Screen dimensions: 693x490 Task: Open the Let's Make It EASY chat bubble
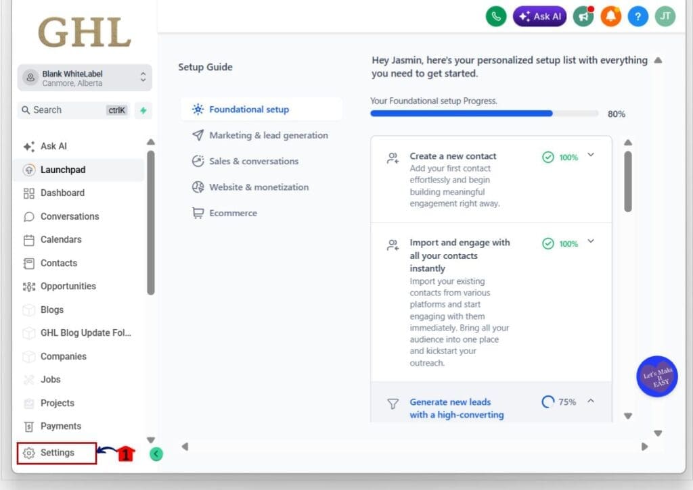point(656,376)
